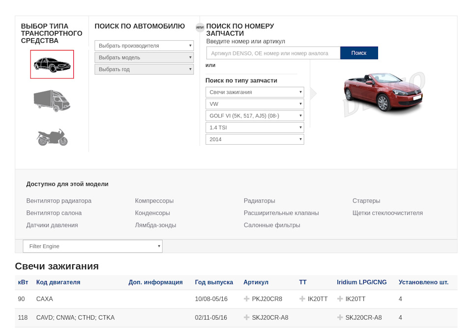Click the Установлено шт. column header

(423, 282)
